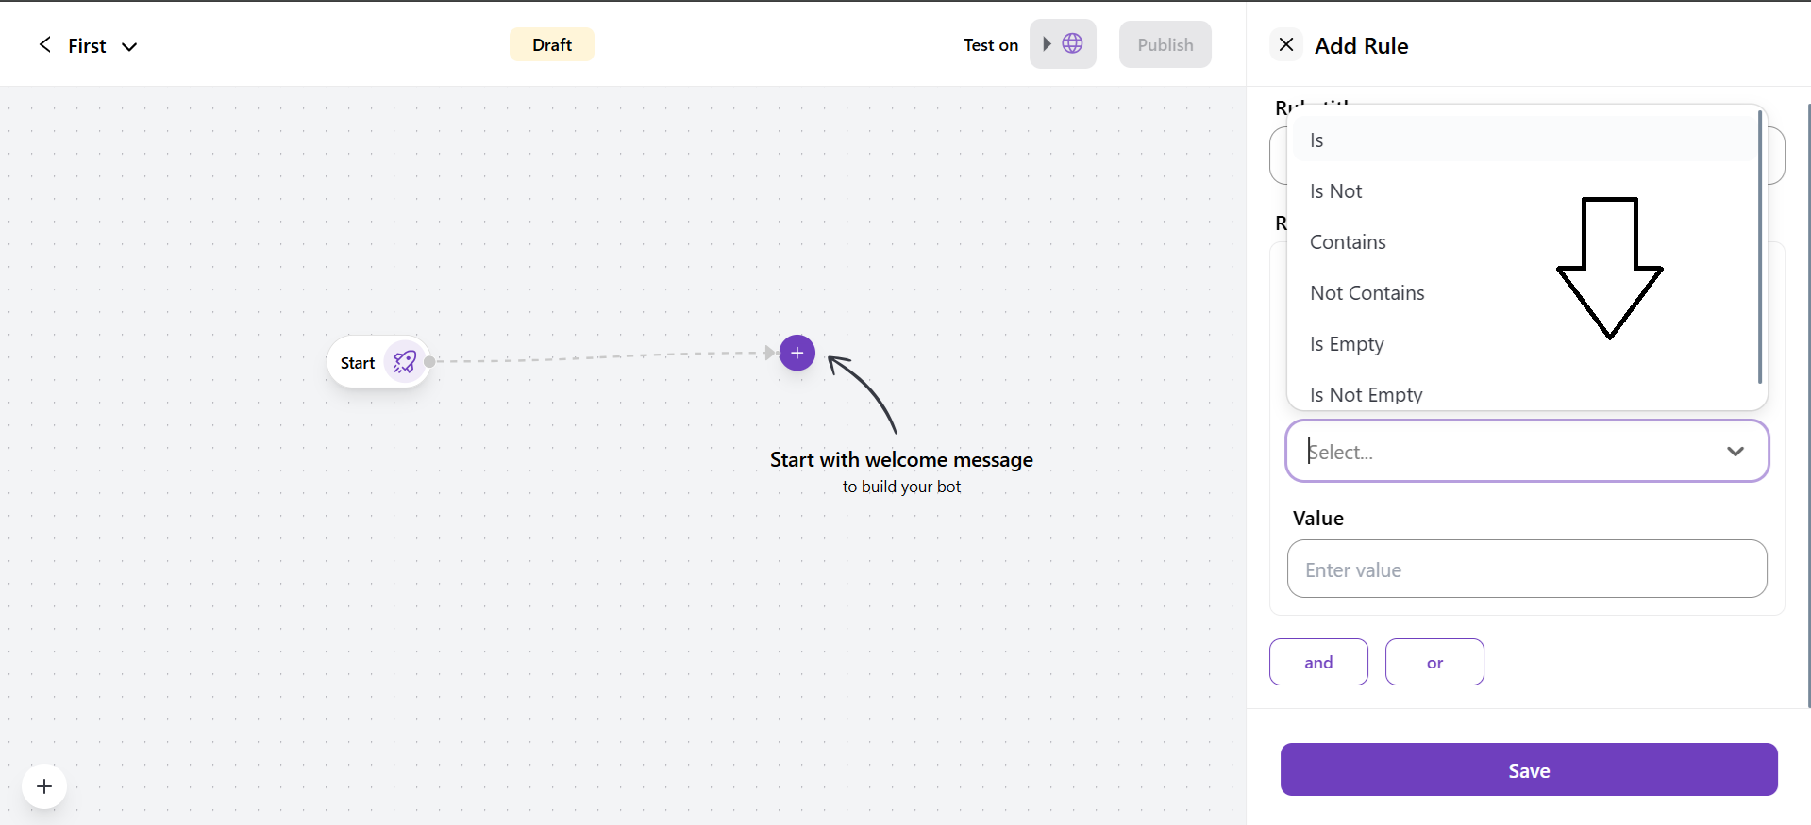
Task: Collapse the Select operator dropdown chevron
Action: [1735, 452]
